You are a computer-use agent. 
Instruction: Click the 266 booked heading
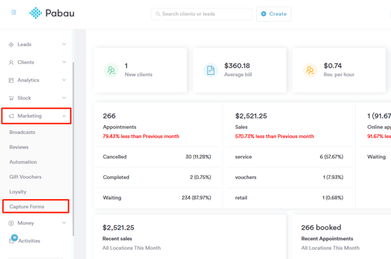click(321, 228)
